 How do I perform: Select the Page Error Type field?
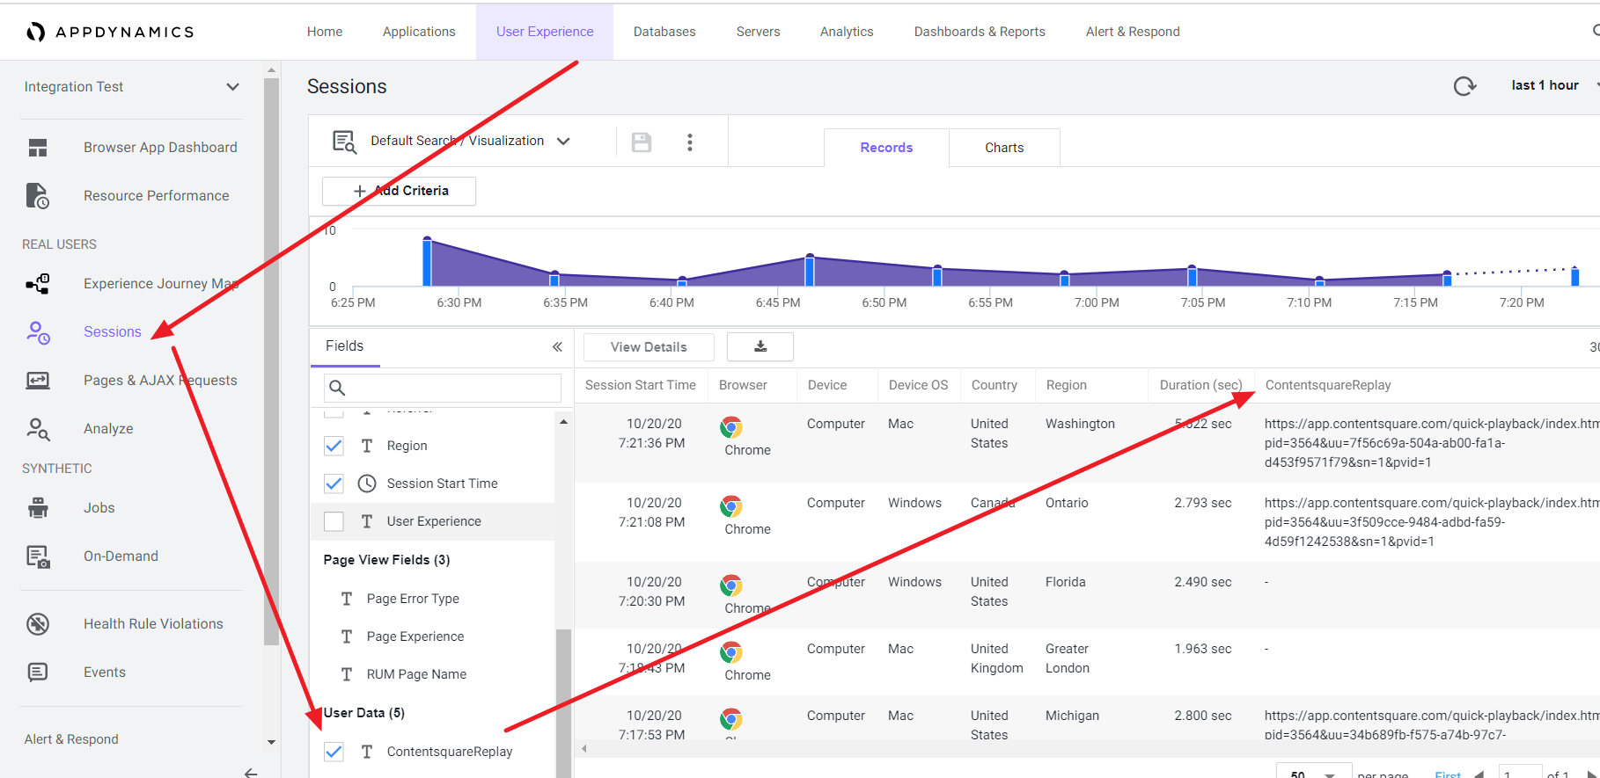click(413, 599)
